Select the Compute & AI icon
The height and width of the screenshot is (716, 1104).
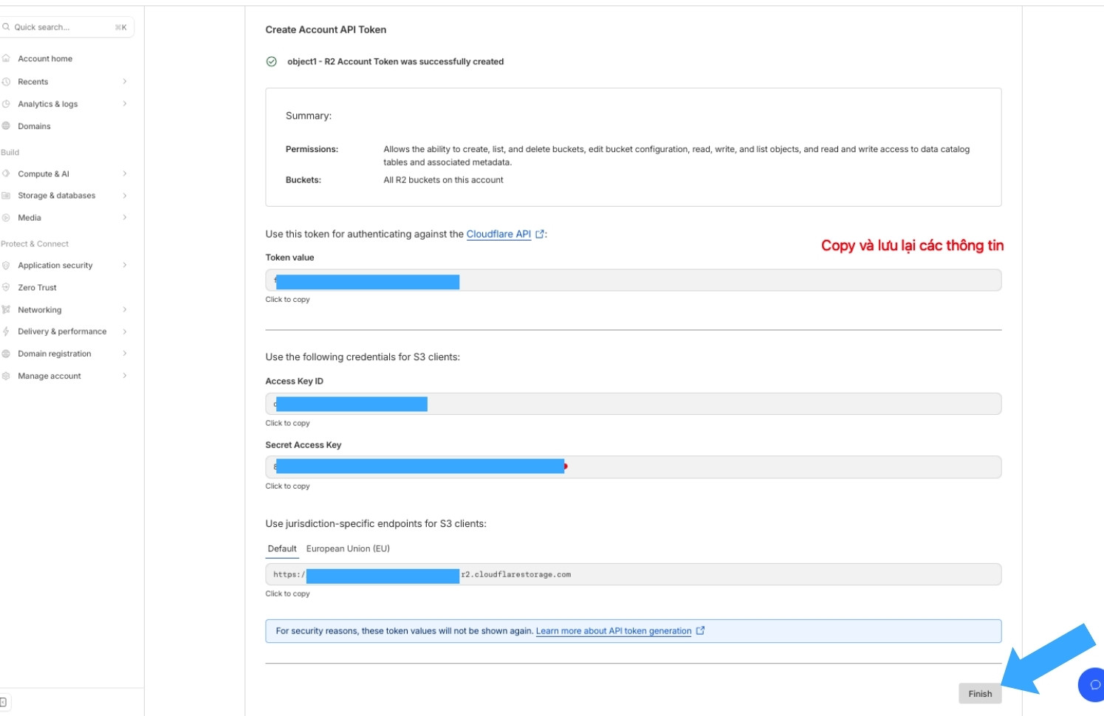coord(6,173)
